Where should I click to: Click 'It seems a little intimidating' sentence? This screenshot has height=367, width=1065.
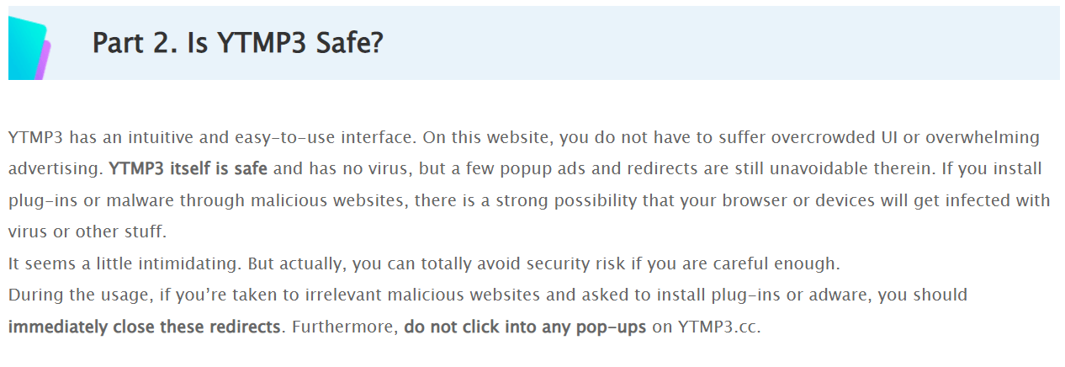(125, 263)
